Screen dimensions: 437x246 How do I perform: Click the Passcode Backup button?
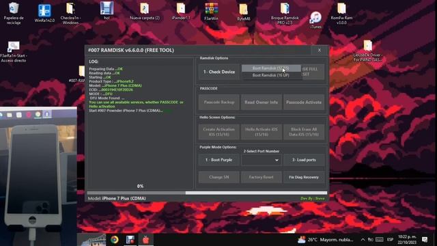tap(219, 102)
